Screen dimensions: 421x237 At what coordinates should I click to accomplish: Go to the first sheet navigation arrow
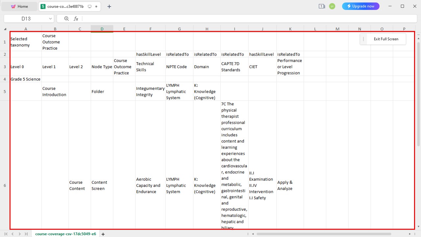[6, 234]
